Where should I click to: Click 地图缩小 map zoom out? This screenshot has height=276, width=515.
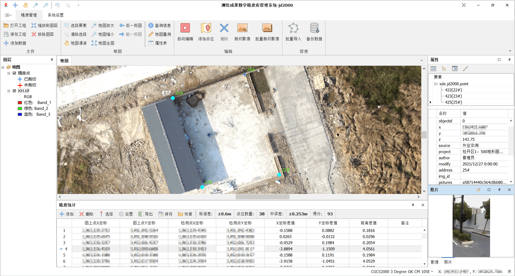(103, 34)
